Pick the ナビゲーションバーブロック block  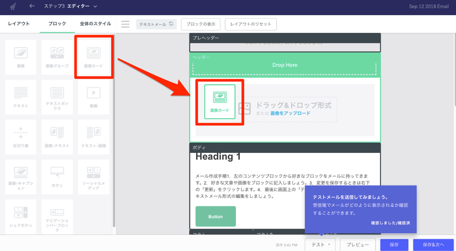tap(57, 217)
